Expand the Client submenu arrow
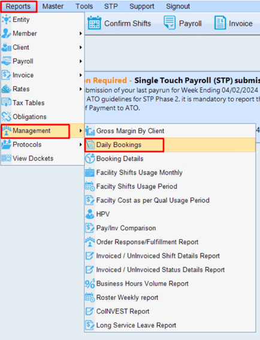Image resolution: width=260 pixels, height=340 pixels. pyautogui.click(x=81, y=47)
